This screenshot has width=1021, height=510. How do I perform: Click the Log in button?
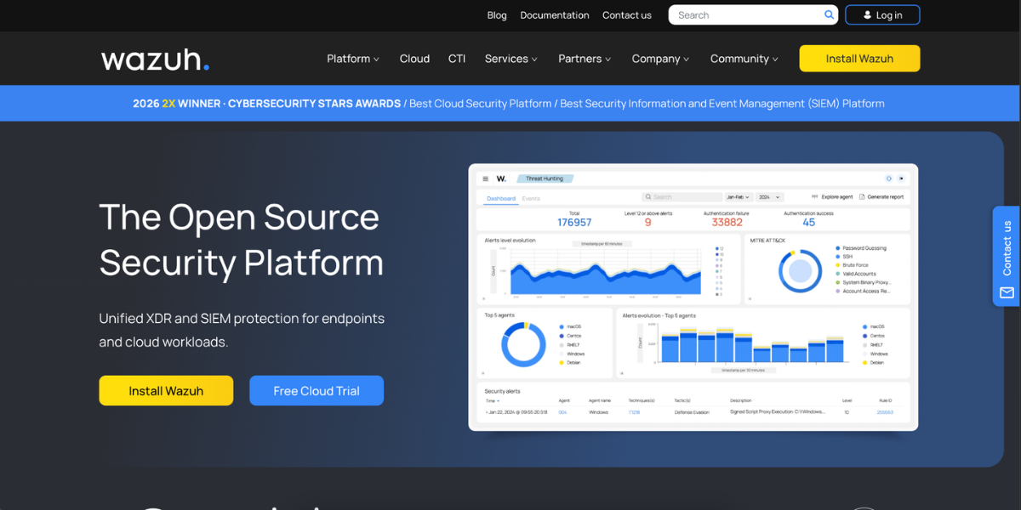click(882, 15)
